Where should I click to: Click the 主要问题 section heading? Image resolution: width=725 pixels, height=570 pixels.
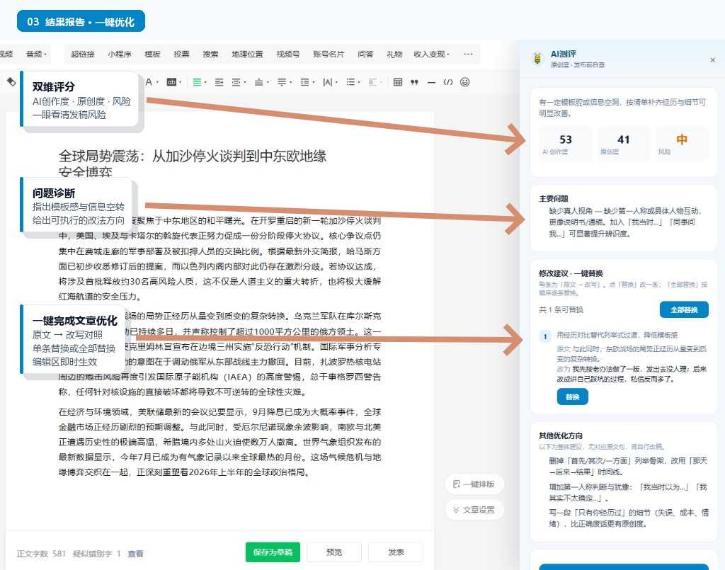click(554, 198)
